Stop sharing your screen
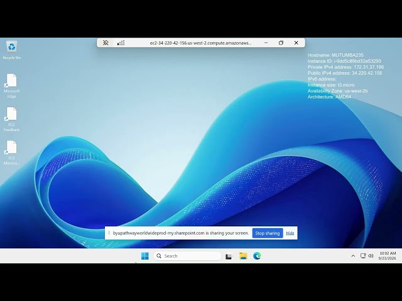 268,233
